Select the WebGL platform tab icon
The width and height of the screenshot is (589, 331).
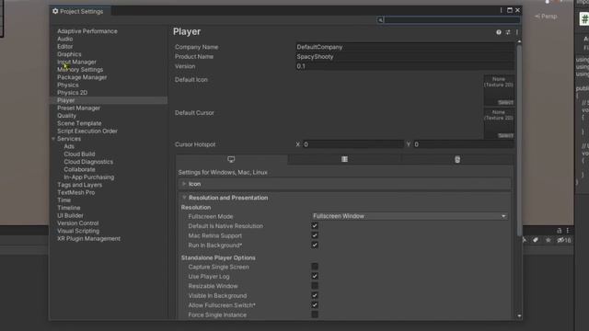pyautogui.click(x=457, y=159)
